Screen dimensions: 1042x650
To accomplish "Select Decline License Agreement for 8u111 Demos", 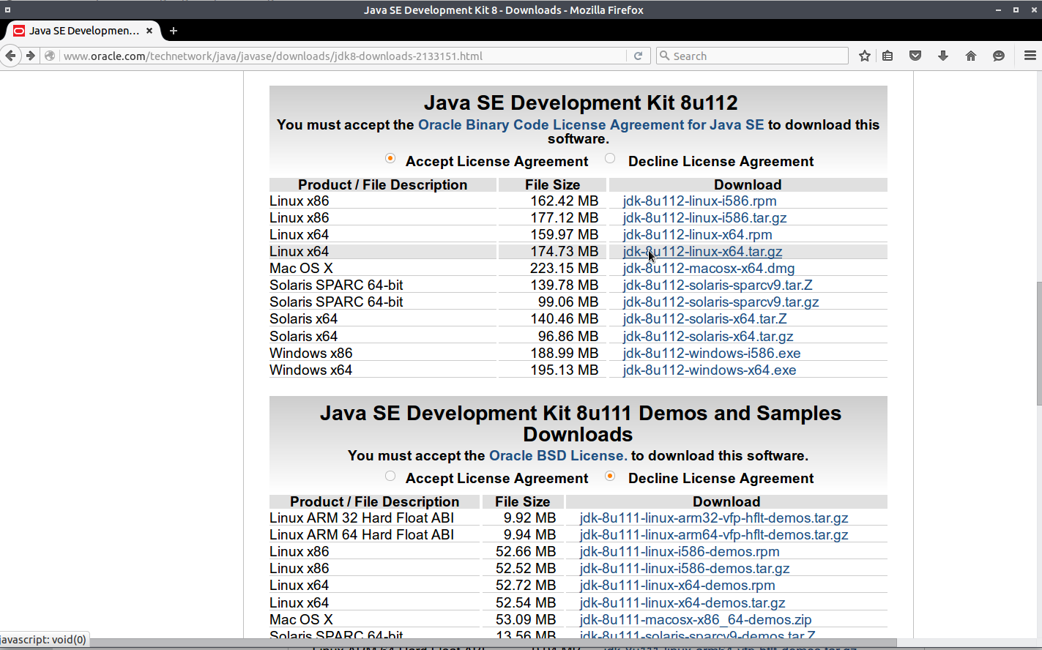I will coord(610,476).
